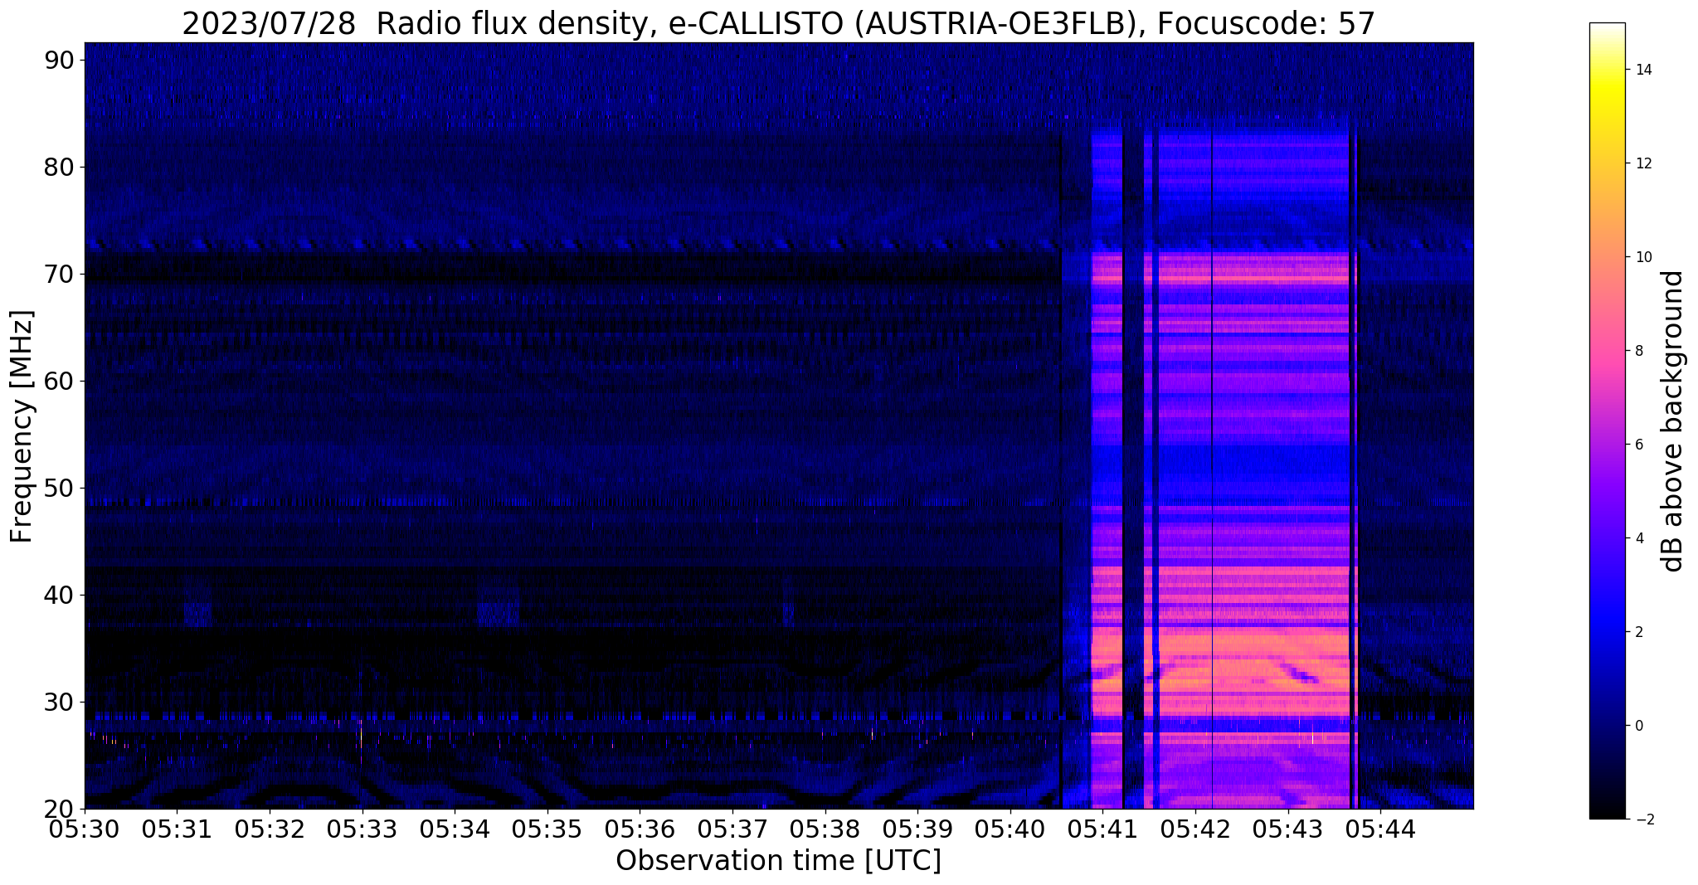Click the 'dB above background' colorbar label
The width and height of the screenshot is (1698, 885).
click(x=1672, y=421)
